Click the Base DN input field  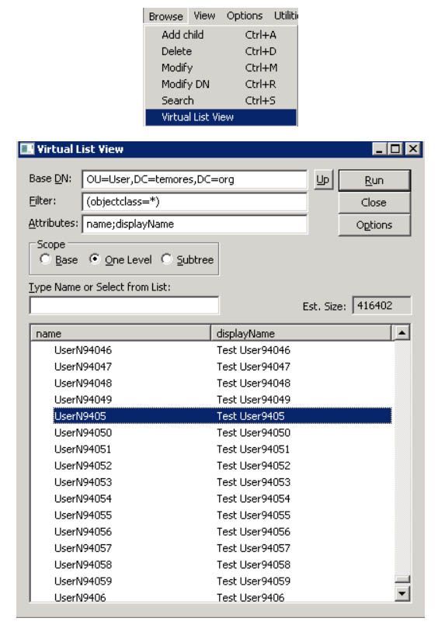pyautogui.click(x=194, y=179)
